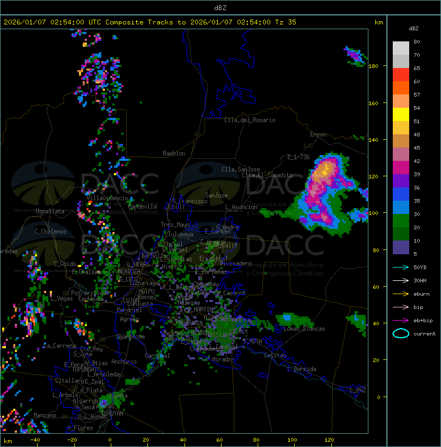This screenshot has height=447, width=441.
Task: Select the orange 60 dBZ color swatch
Action: 401,88
